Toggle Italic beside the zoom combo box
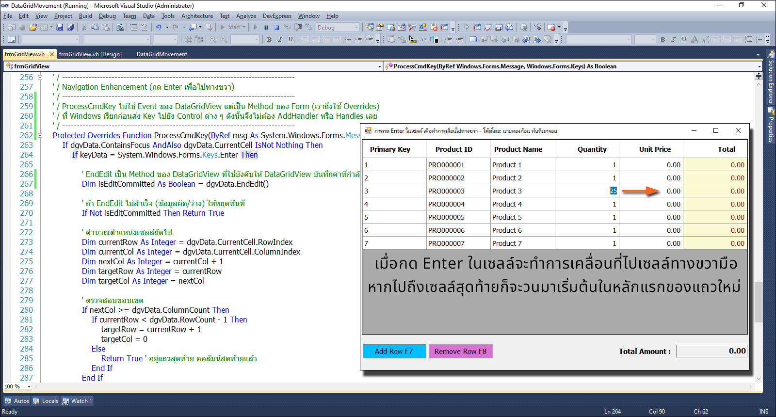 pyautogui.click(x=280, y=39)
